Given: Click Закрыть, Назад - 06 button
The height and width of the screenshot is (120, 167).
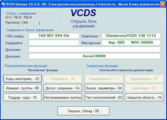Looking at the screenshot, I should click(x=83, y=111).
